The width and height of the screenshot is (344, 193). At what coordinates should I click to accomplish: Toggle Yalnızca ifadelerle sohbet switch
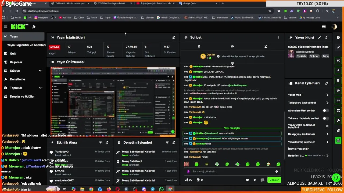coord(325,118)
